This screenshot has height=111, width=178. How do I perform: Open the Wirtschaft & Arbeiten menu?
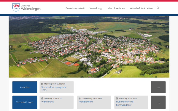point(141,8)
